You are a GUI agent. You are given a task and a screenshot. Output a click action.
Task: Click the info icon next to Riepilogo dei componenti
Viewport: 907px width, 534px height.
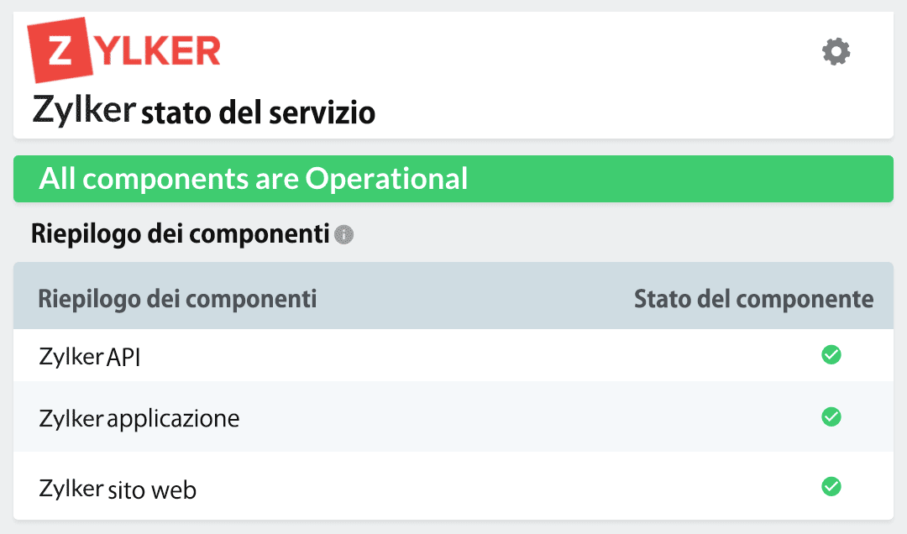coord(344,235)
